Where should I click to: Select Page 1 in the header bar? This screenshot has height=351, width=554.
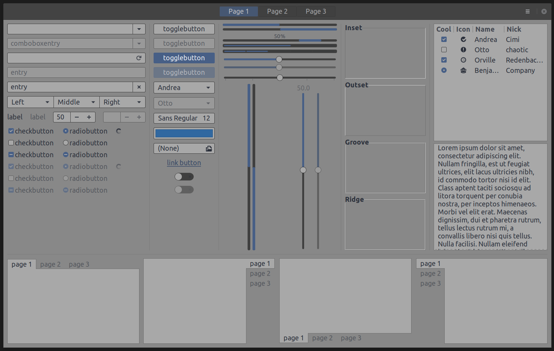pos(239,11)
